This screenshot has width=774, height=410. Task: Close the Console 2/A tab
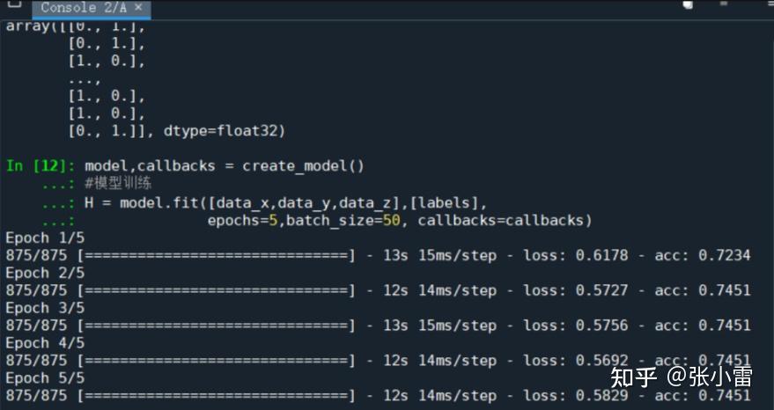click(138, 7)
